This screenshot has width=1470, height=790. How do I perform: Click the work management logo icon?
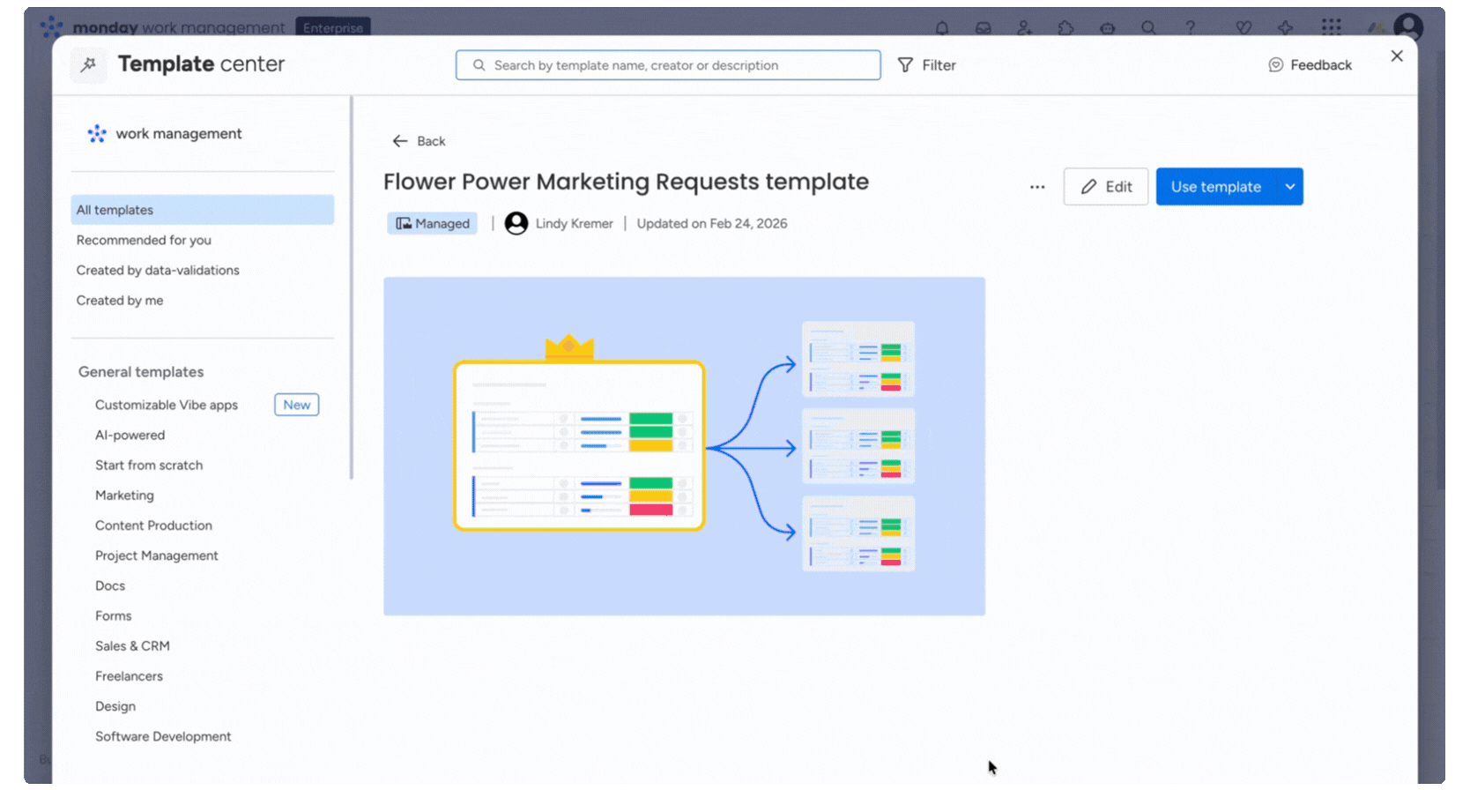pos(97,134)
